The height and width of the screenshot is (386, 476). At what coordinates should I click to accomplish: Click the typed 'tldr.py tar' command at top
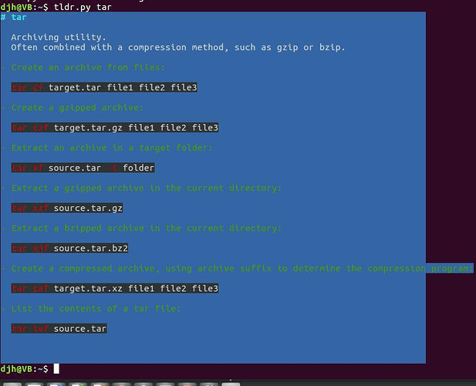point(83,7)
